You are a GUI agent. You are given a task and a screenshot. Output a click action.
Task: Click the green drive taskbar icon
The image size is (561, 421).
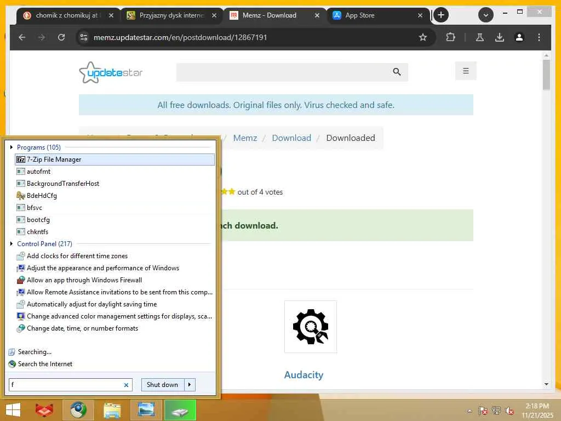(x=180, y=410)
